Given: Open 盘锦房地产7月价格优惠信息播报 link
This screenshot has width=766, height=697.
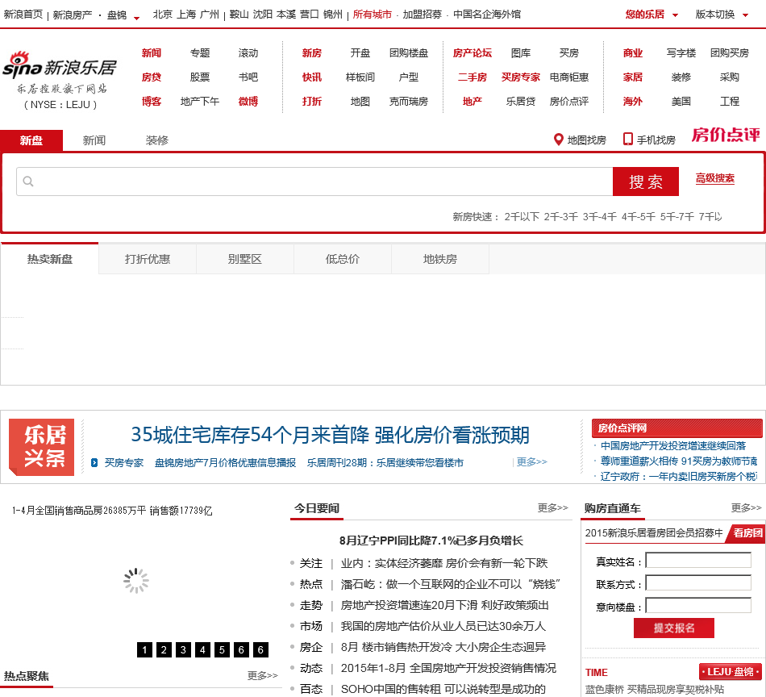Looking at the screenshot, I should [x=225, y=462].
